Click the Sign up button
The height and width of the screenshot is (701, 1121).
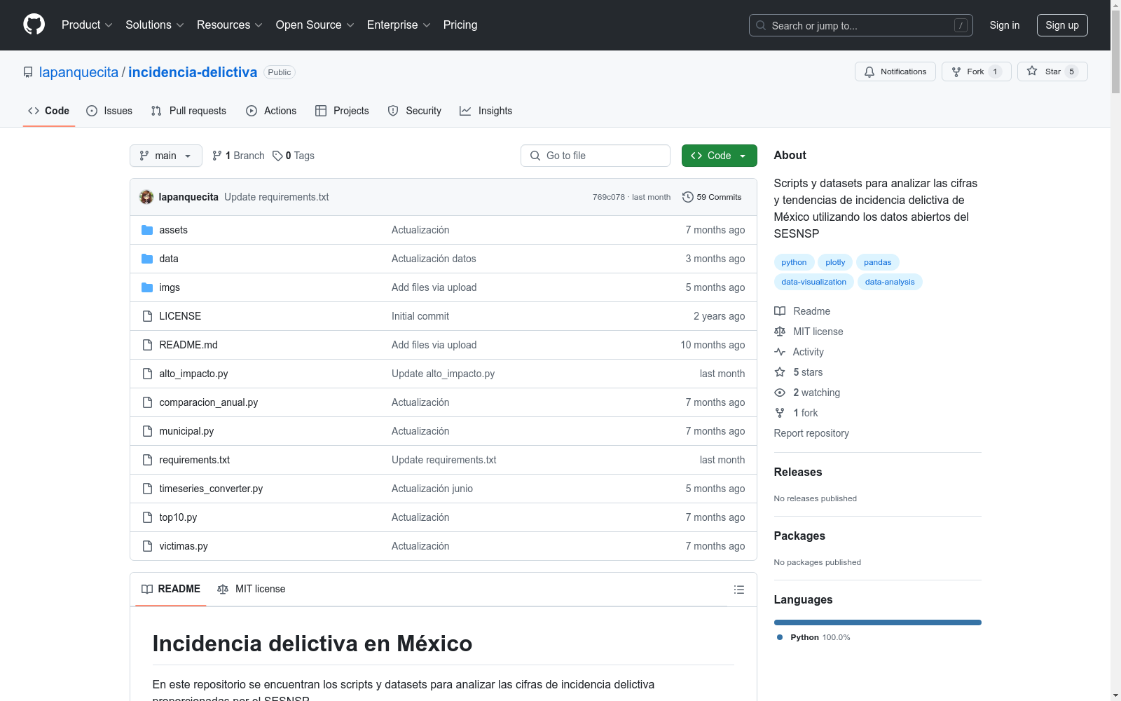pyautogui.click(x=1062, y=25)
